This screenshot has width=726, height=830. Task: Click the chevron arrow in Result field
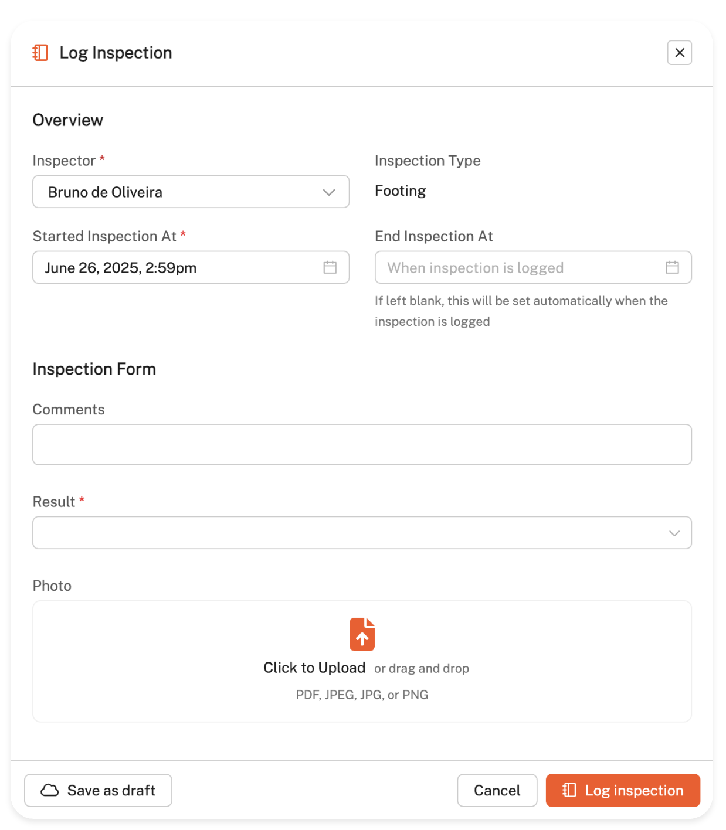674,533
